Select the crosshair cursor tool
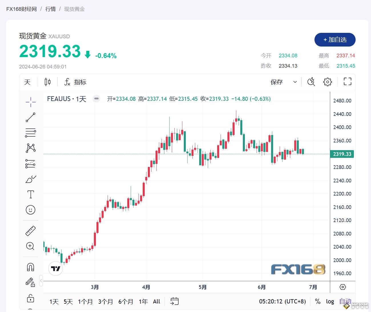This screenshot has height=312, width=371. coord(31,102)
